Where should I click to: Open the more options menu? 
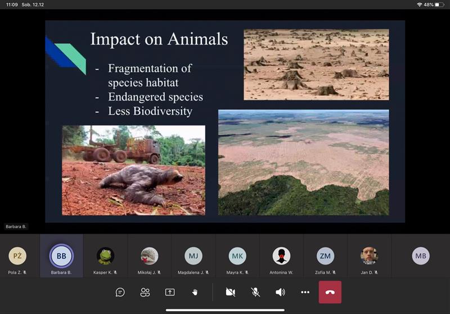[x=305, y=292]
